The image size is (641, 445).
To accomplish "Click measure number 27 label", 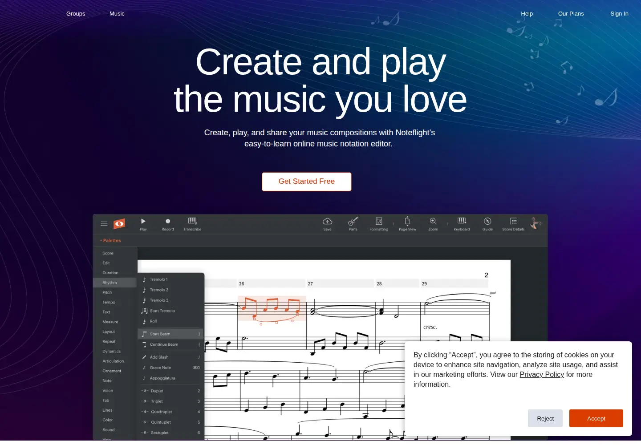I will 310,283.
